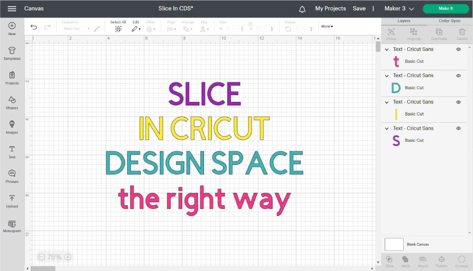The height and width of the screenshot is (271, 473).
Task: Click the Slice In CDS project title
Action: (176, 9)
